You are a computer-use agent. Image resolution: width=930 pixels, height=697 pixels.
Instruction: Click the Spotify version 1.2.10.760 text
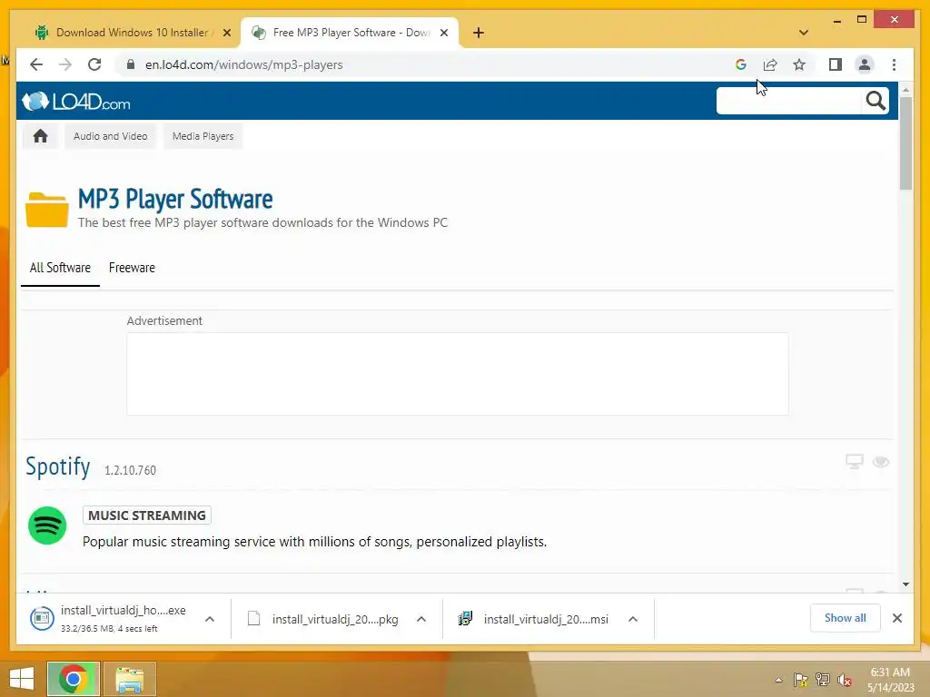point(131,470)
